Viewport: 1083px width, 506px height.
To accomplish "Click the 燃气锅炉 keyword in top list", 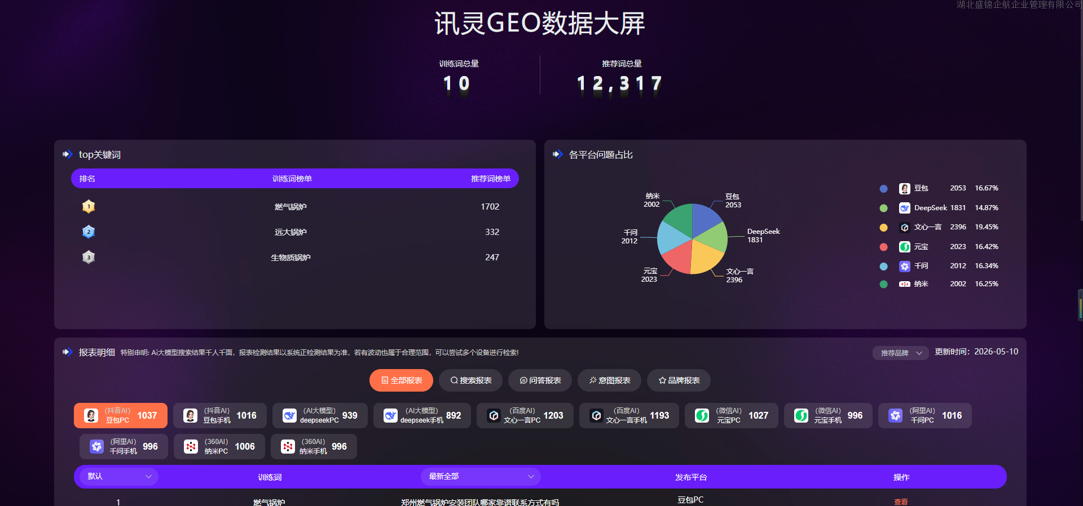I will click(290, 207).
